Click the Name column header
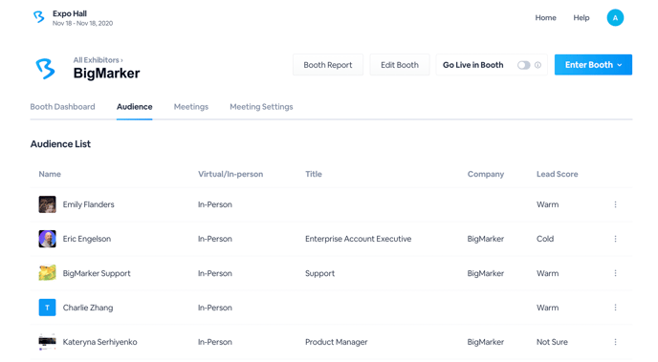Image resolution: width=658 pixels, height=362 pixels. click(50, 174)
